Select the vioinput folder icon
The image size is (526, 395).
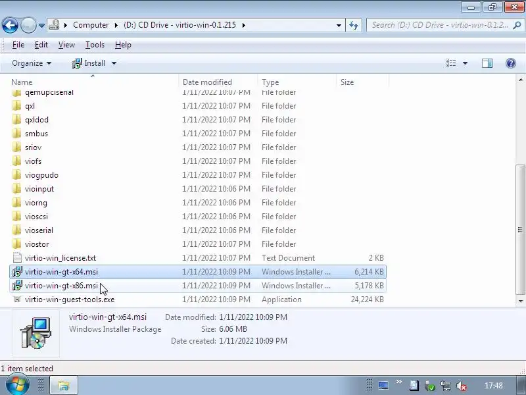[x=16, y=188]
